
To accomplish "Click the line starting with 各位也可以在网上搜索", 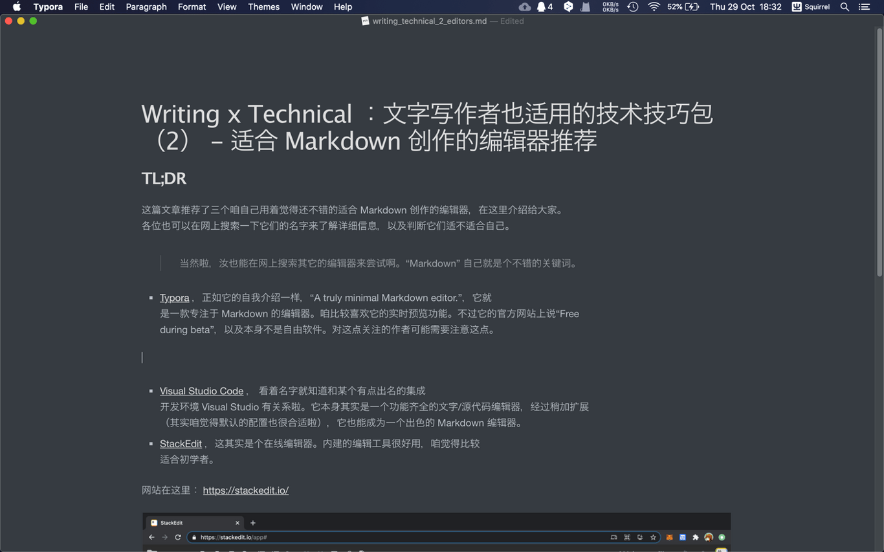I will point(327,226).
